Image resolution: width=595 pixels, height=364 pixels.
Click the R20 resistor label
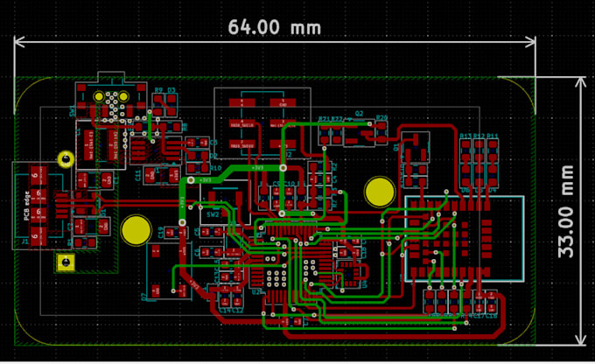(381, 118)
